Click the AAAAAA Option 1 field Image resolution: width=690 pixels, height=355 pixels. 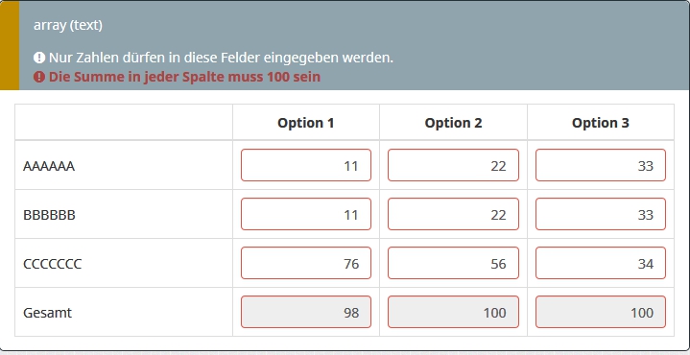coord(306,165)
